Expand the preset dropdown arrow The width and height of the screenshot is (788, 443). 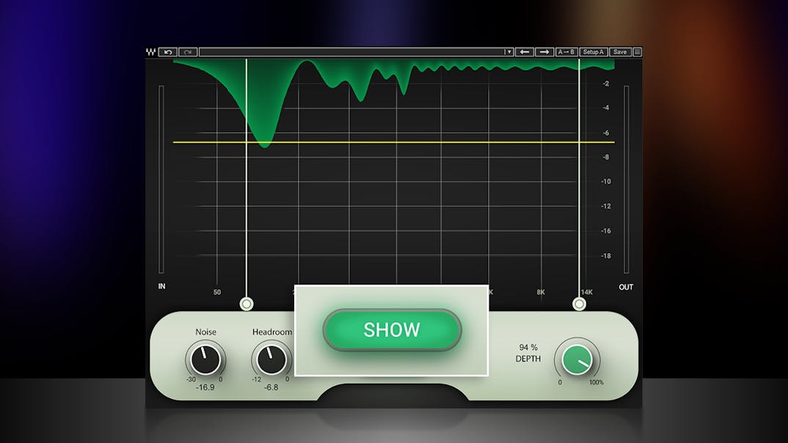(508, 52)
